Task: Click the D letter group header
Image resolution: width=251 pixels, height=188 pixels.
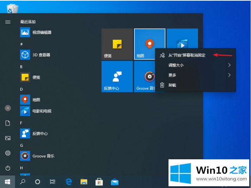Action: coord(21,89)
